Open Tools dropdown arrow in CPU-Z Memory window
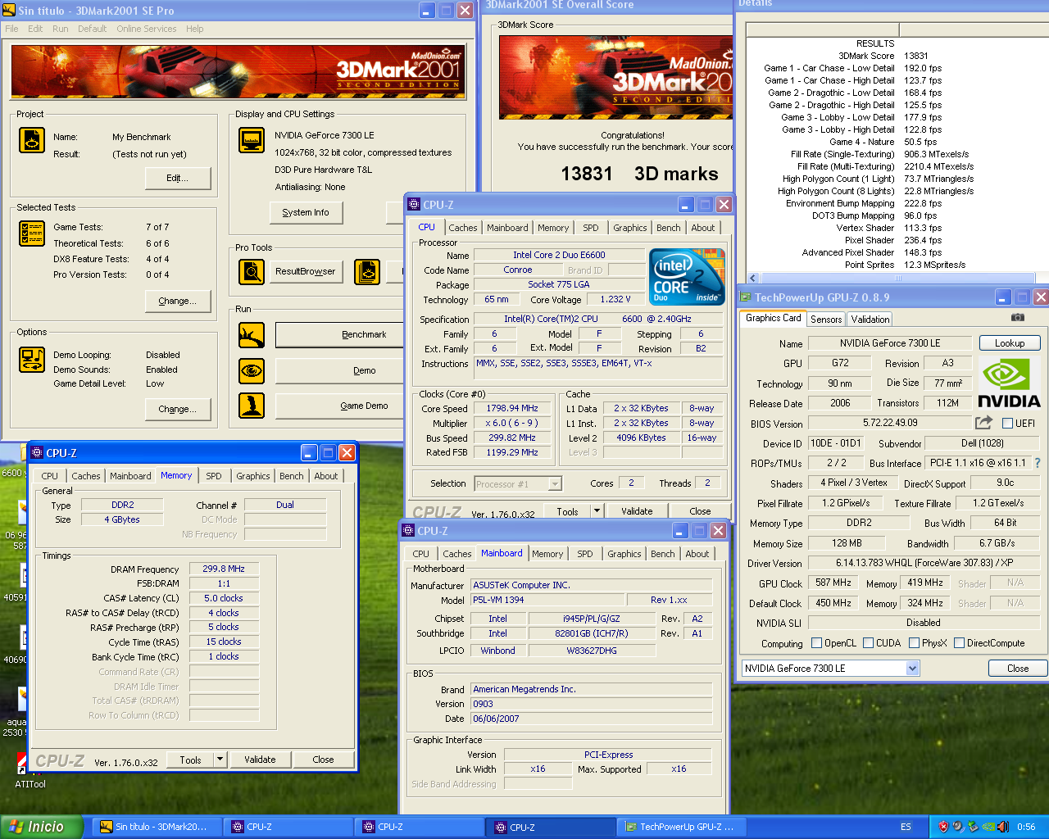1049x839 pixels. click(x=220, y=760)
